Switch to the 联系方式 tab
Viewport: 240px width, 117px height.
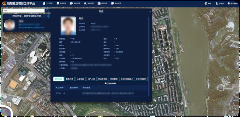70,79
